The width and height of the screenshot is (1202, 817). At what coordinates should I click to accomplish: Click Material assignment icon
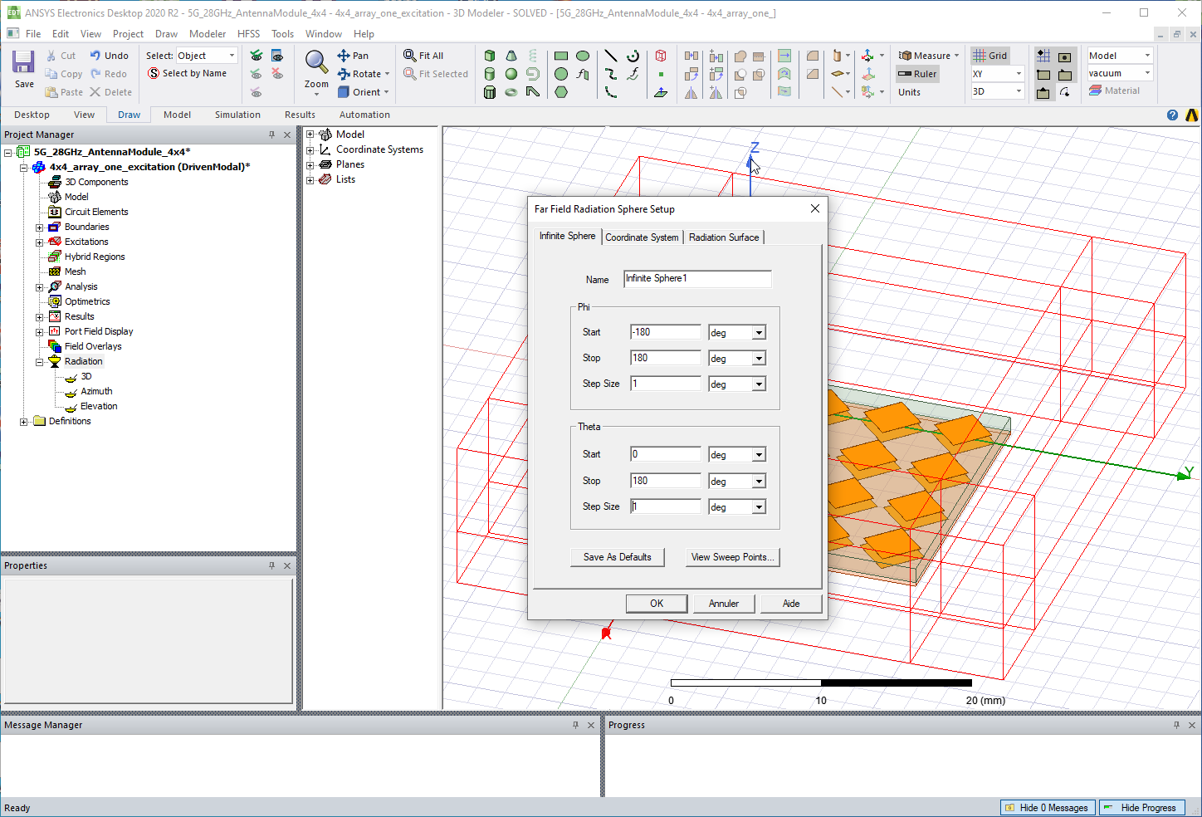[1114, 91]
